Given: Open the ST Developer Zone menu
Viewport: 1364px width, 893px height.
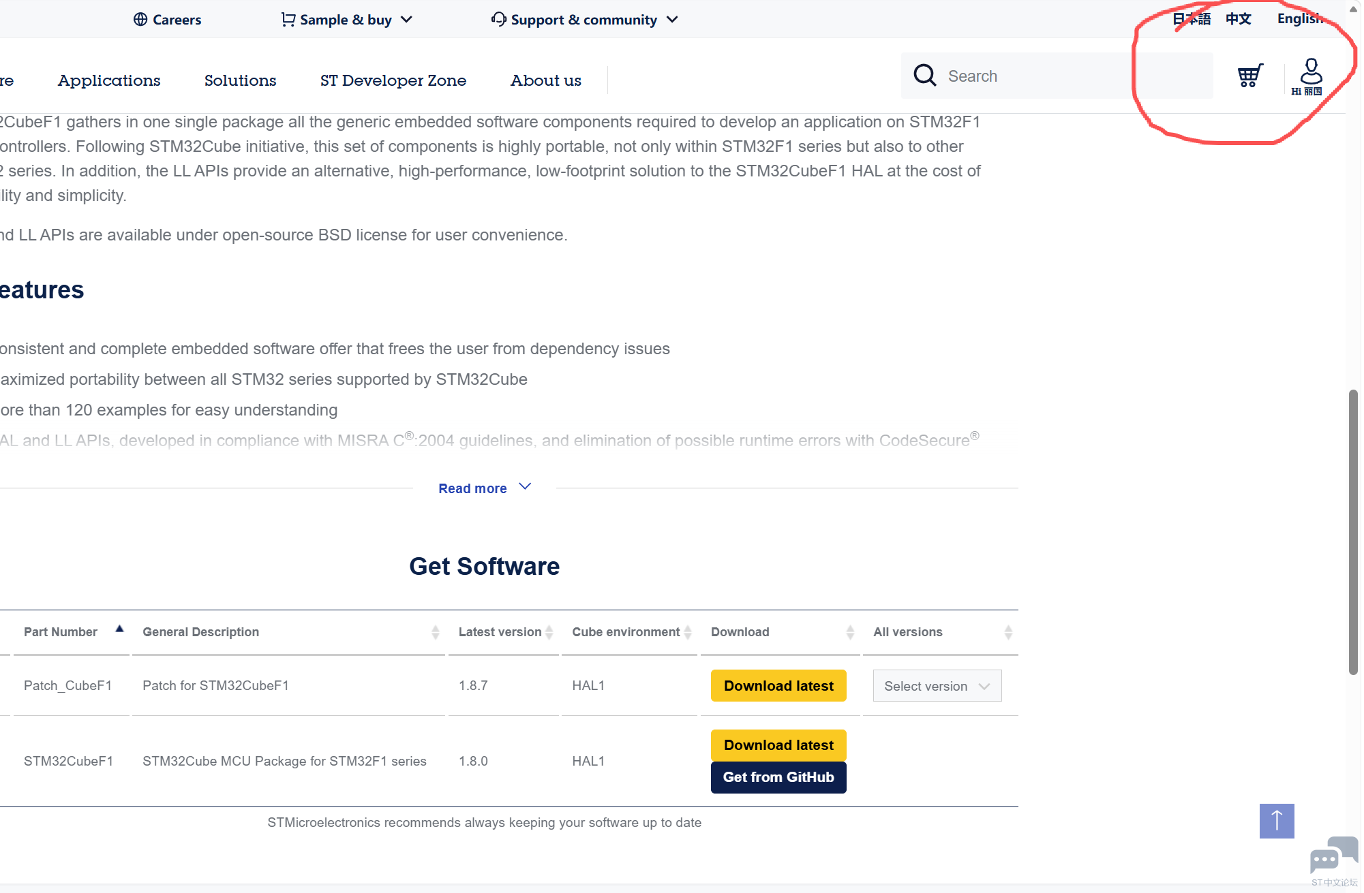Looking at the screenshot, I should (393, 80).
